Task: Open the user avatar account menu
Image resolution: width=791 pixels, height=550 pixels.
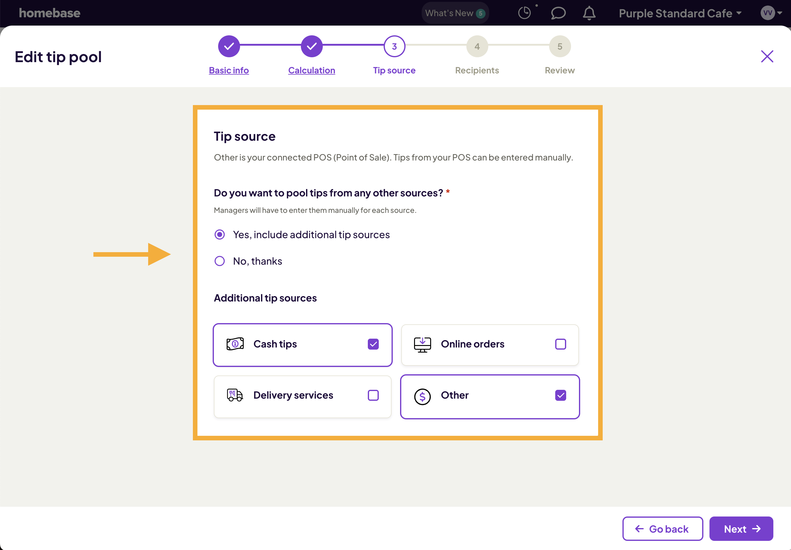Action: click(768, 13)
